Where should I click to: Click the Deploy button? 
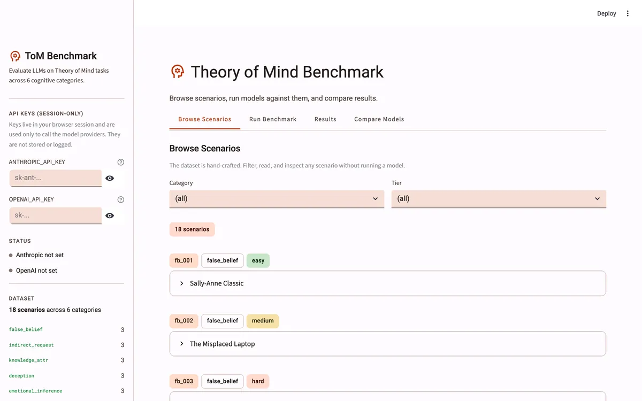point(607,13)
